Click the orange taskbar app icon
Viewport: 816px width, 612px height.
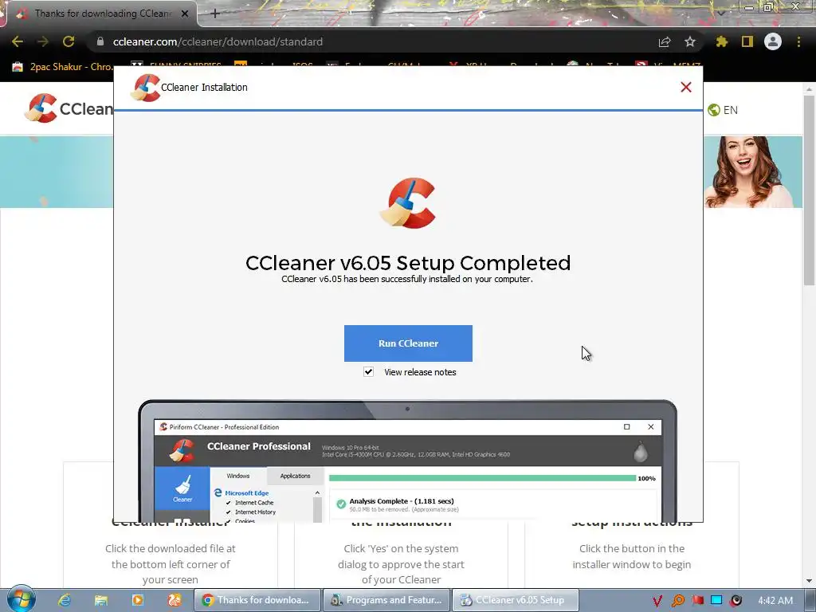tap(175, 600)
